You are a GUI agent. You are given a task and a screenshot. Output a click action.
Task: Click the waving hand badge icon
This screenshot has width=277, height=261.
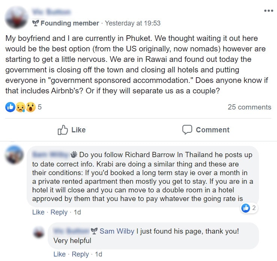[74, 154]
